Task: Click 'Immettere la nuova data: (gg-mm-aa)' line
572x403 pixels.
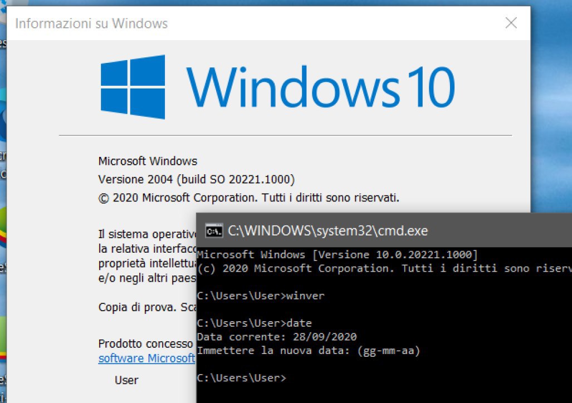Action: coord(309,351)
